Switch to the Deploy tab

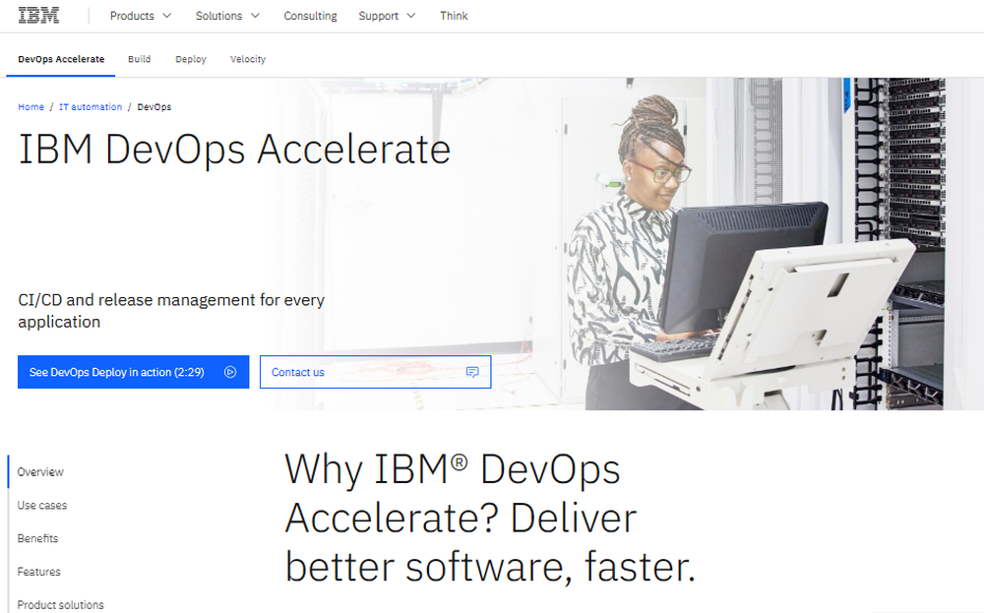[191, 59]
